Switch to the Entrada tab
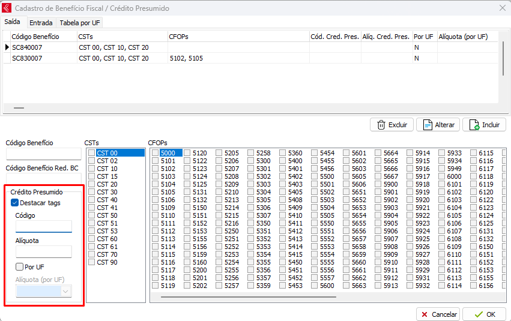Viewport: 511px width, 321px height. click(x=40, y=22)
